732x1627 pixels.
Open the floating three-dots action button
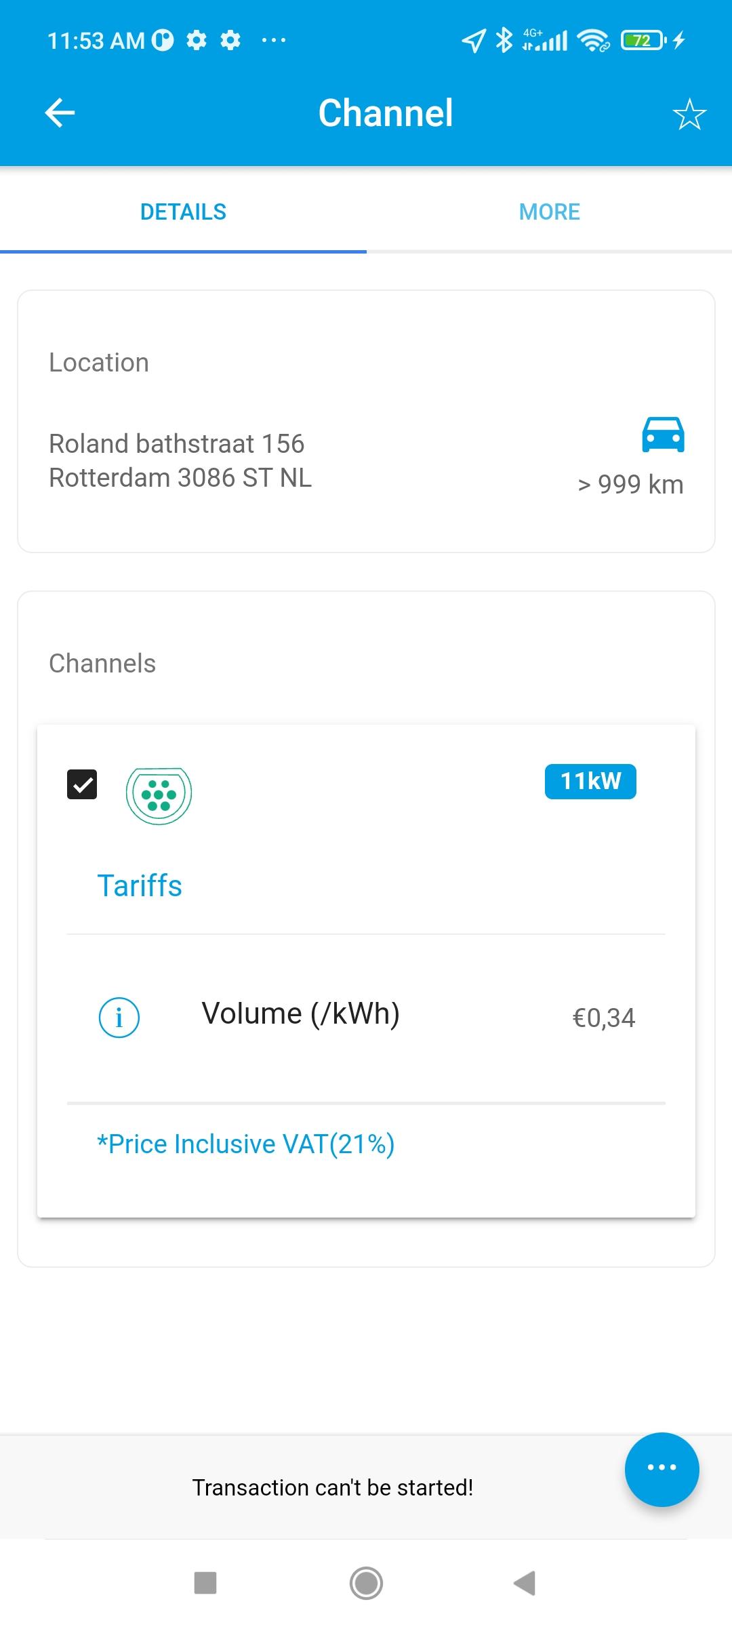[x=662, y=1469]
